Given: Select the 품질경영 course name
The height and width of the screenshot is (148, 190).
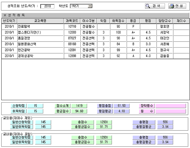Looking at the screenshot, I should coord(24,38).
